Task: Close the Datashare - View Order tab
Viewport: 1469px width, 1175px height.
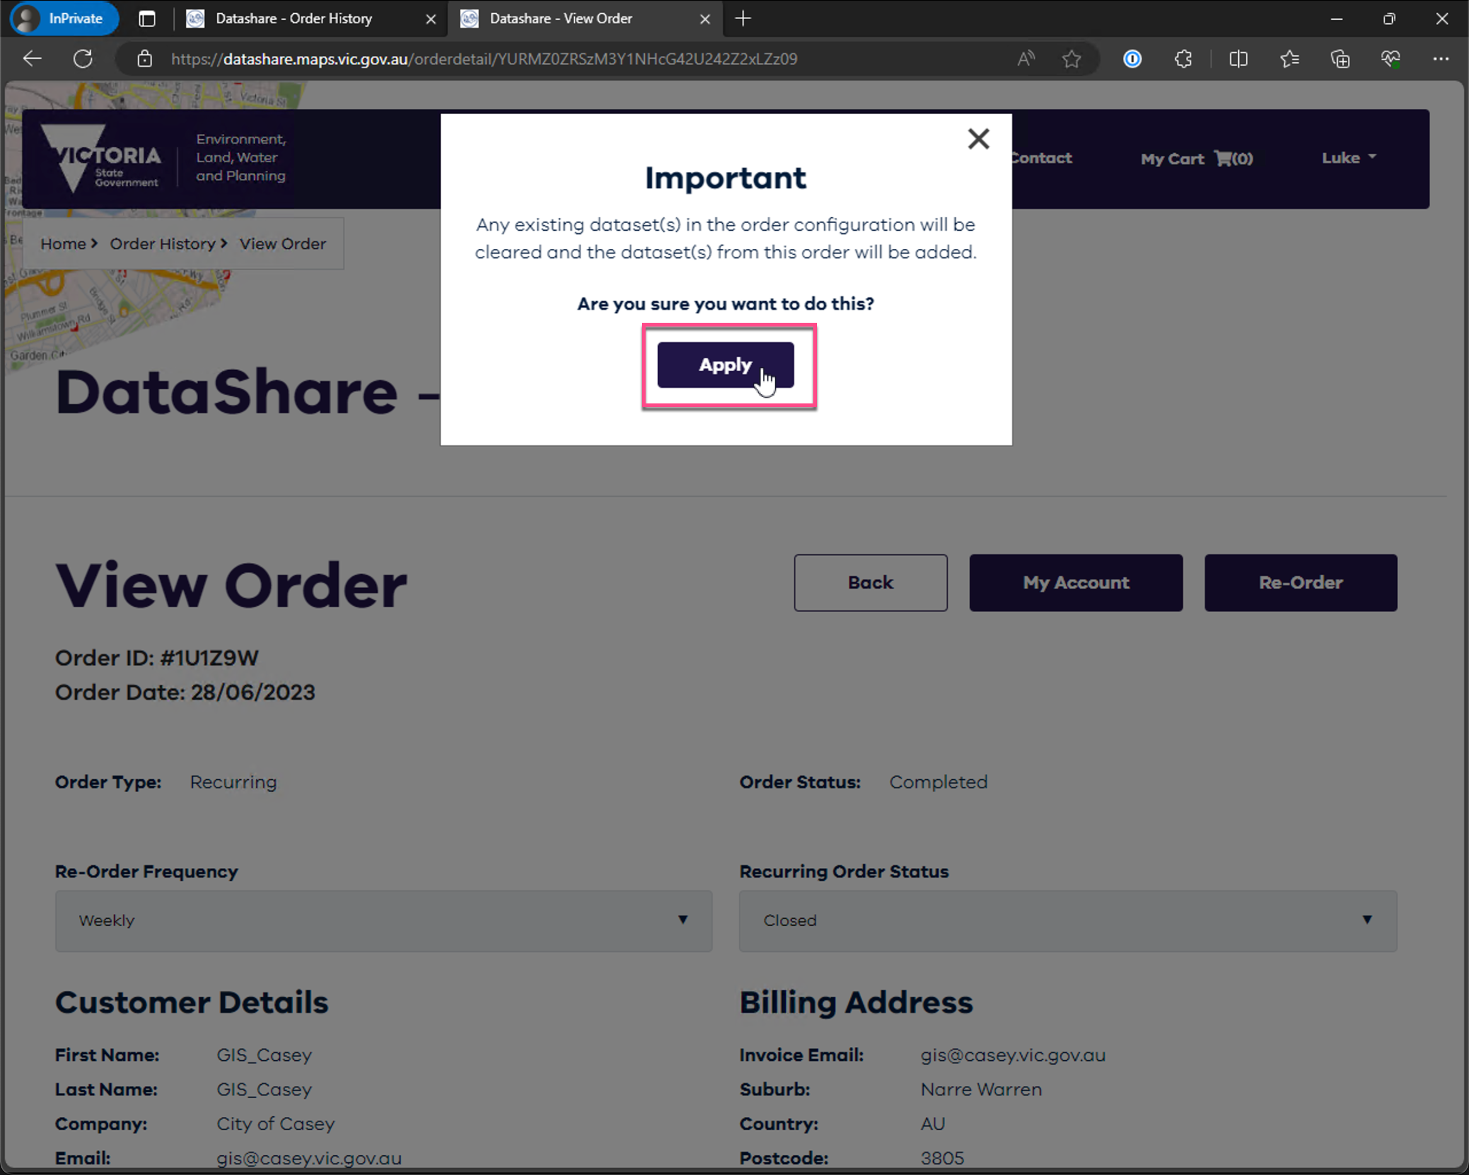Action: pos(705,19)
